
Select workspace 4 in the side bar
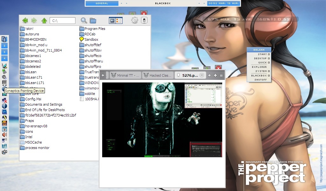(x=4, y=58)
